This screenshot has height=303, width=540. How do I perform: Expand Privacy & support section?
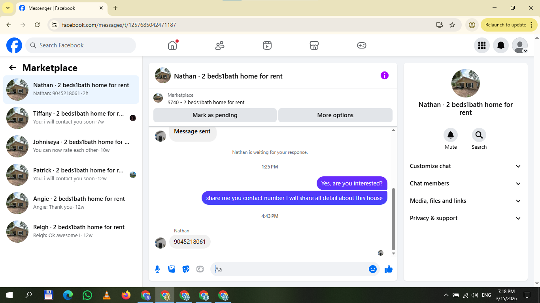point(466,218)
